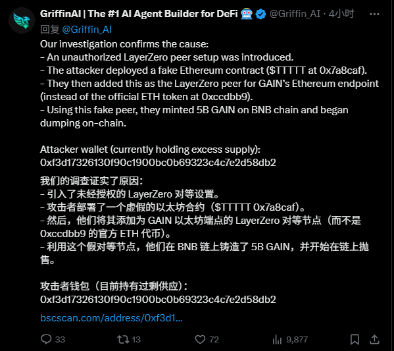Image resolution: width=394 pixels, height=351 pixels.
Task: Open the view analytics bar chart icon
Action: coord(277,339)
